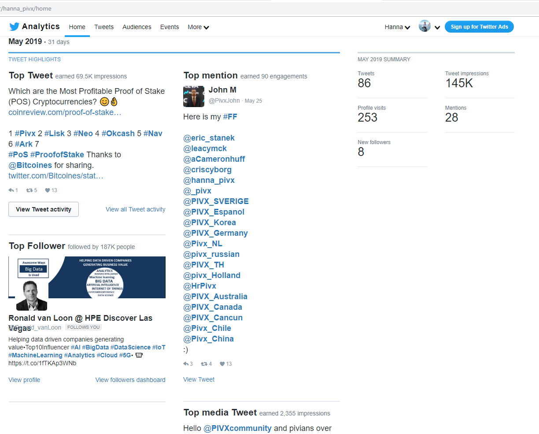Click the New followers 8 value
The height and width of the screenshot is (434, 539).
coord(361,152)
